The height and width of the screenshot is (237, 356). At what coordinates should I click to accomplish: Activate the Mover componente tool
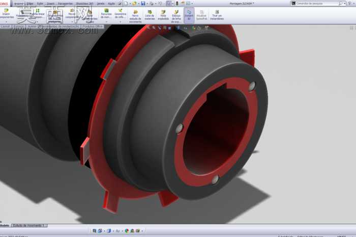tap(72, 14)
